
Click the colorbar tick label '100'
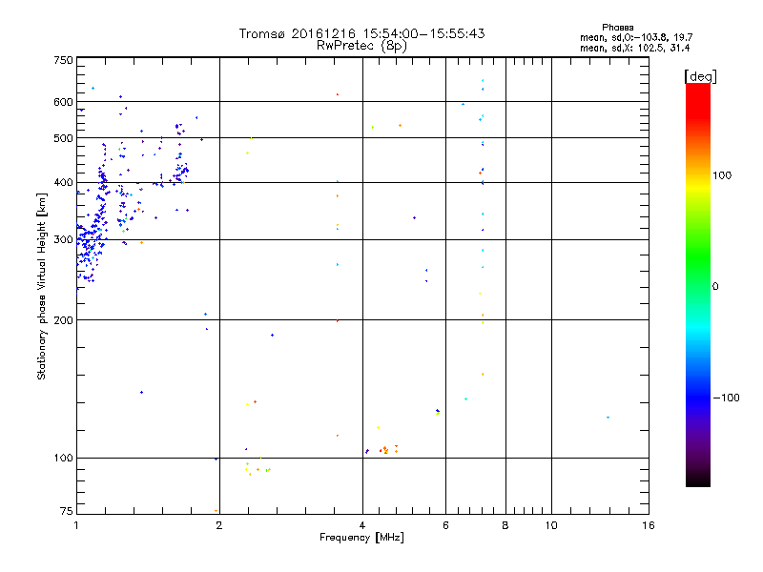(722, 175)
